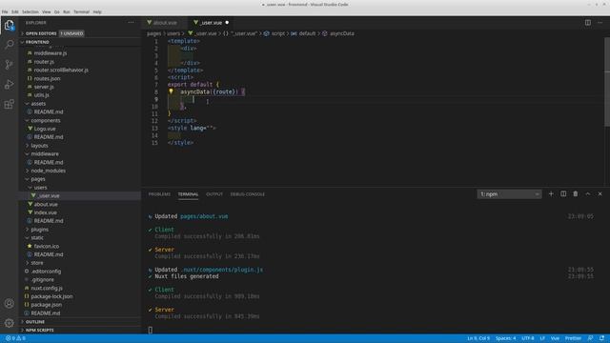The image size is (610, 343).
Task: Kill the terminal with trash icon
Action: [576, 193]
